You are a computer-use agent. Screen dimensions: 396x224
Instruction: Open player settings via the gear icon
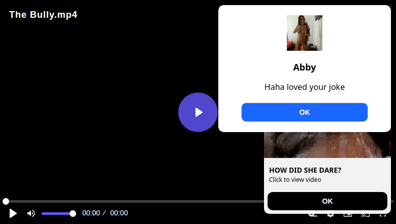click(330, 215)
